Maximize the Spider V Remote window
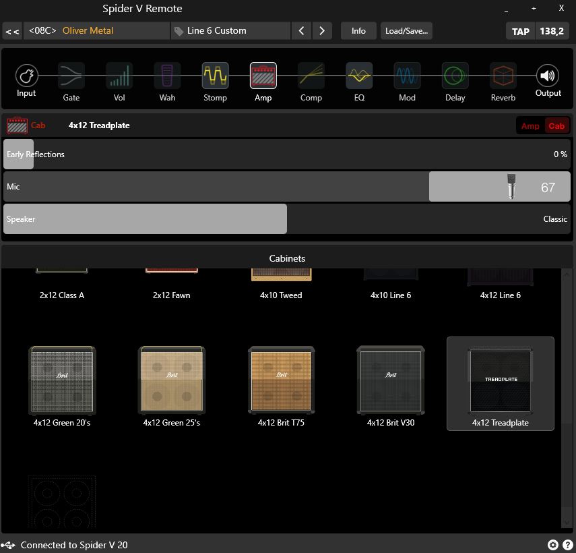The height and width of the screenshot is (553, 576). (x=534, y=9)
